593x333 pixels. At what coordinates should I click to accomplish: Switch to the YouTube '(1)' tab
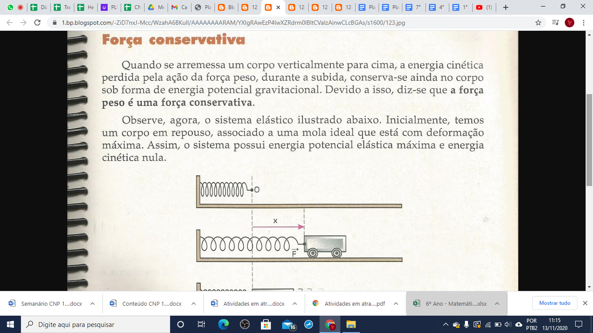click(484, 7)
